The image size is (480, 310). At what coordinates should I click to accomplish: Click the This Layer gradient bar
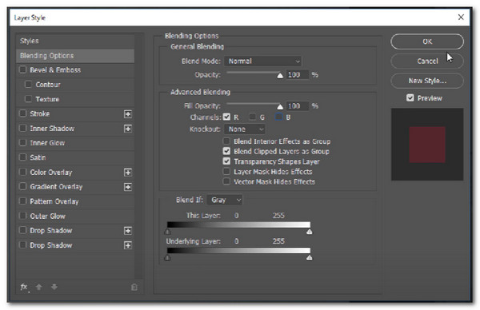click(238, 225)
